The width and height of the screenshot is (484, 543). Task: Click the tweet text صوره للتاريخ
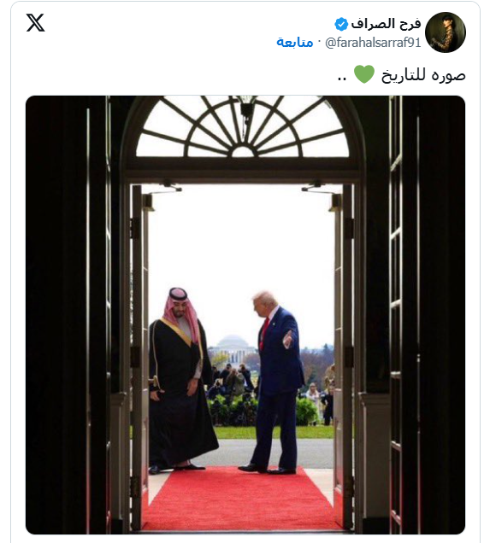tap(423, 75)
